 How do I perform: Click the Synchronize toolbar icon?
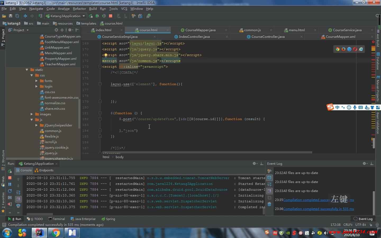click(17, 16)
